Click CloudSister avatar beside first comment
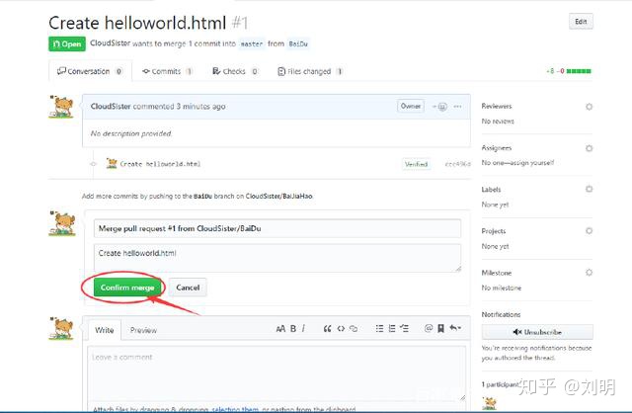This screenshot has height=413, width=632. (61, 107)
